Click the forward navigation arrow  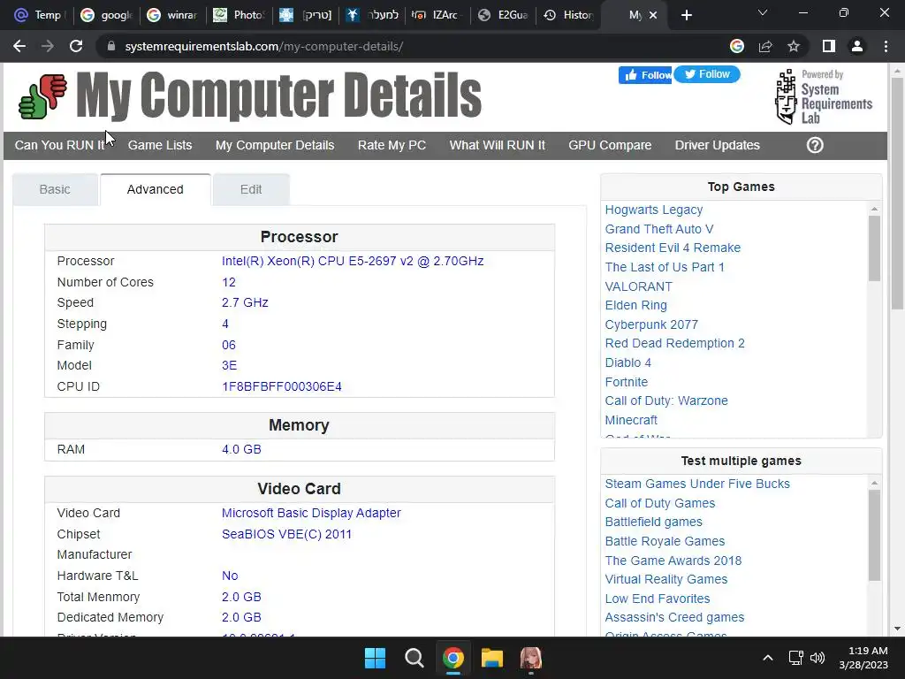(x=48, y=46)
